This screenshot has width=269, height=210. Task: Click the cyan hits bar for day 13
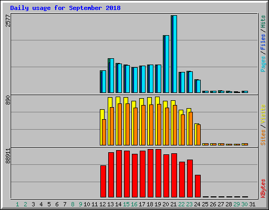click(x=112, y=76)
